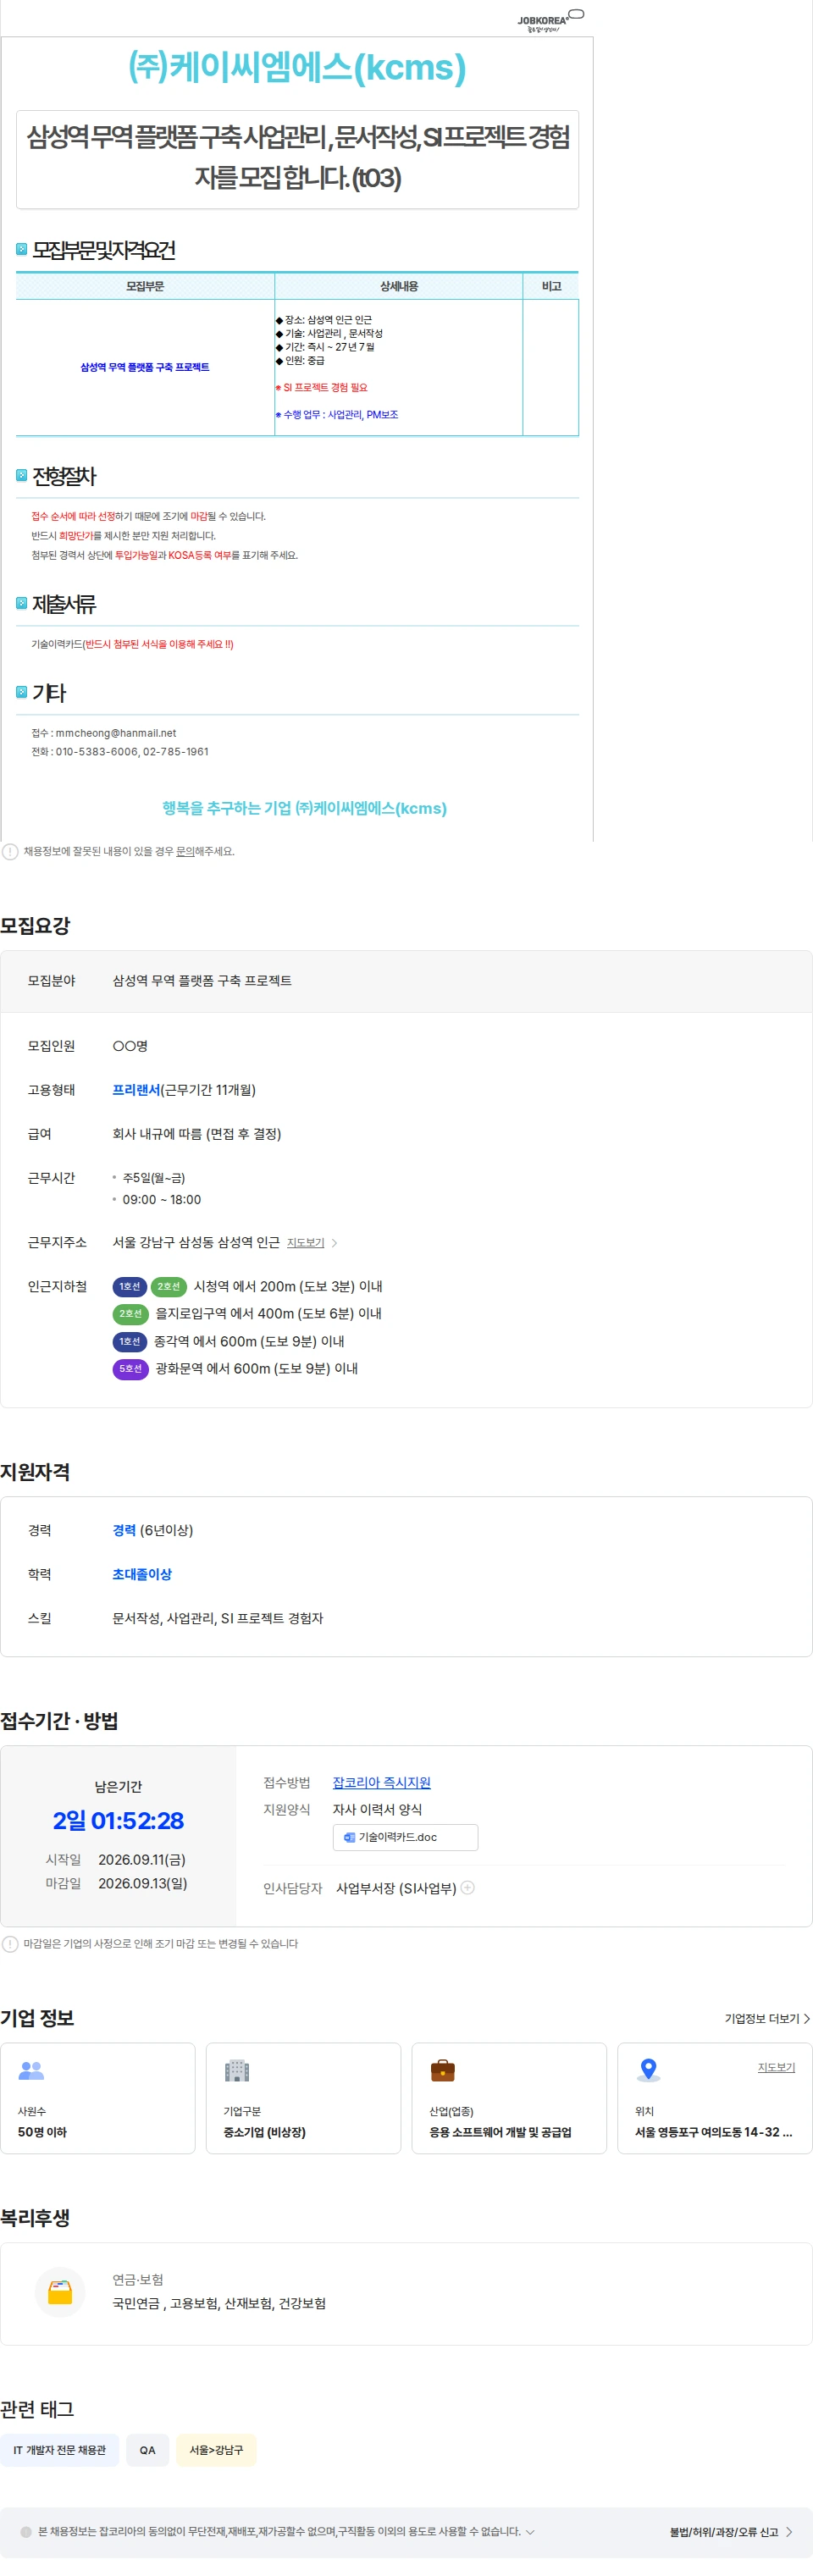Click the 산업(업종) briefcase icon
The height and width of the screenshot is (2576, 813).
[x=443, y=2070]
